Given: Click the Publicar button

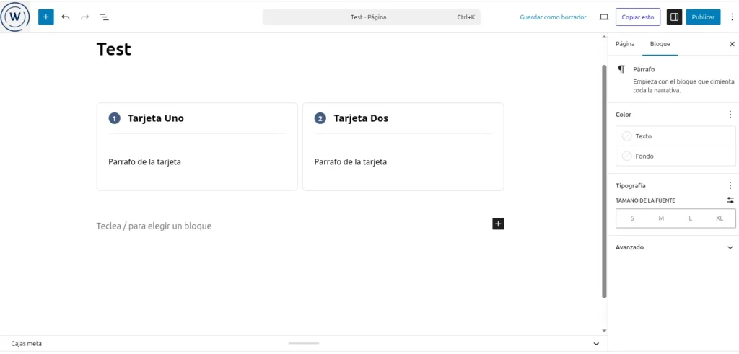Looking at the screenshot, I should [x=703, y=17].
